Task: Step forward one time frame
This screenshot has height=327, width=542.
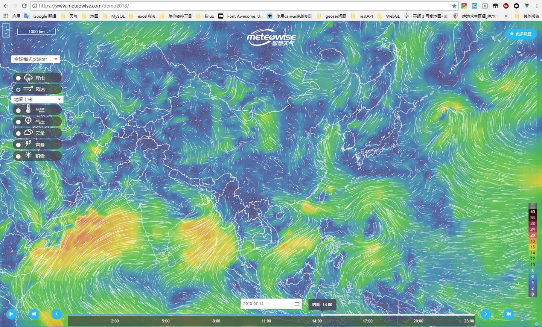Action: pos(486,314)
